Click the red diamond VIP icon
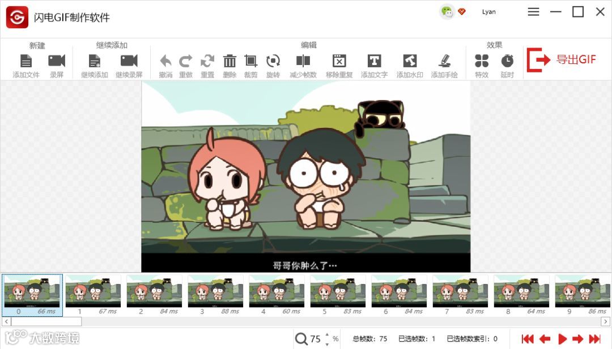Screen dimensions: 612x349 coord(462,12)
